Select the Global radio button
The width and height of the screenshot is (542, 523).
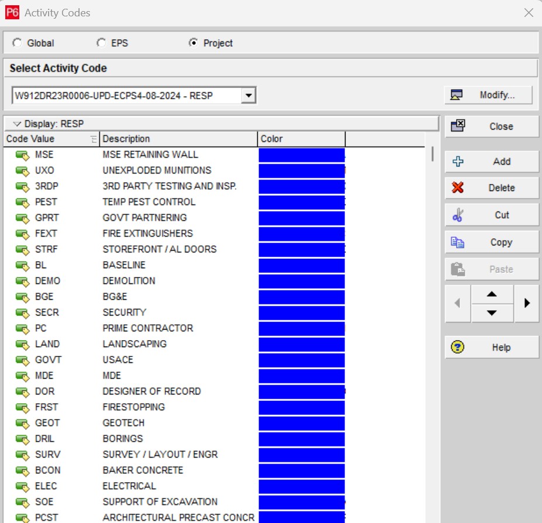16,43
